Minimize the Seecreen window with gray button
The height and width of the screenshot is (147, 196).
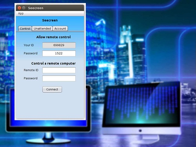click(24, 8)
